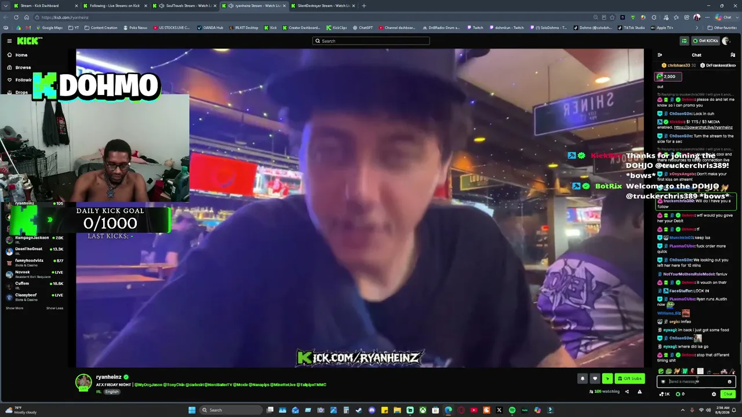
Task: Report the stream with the warning icon
Action: [x=639, y=392]
